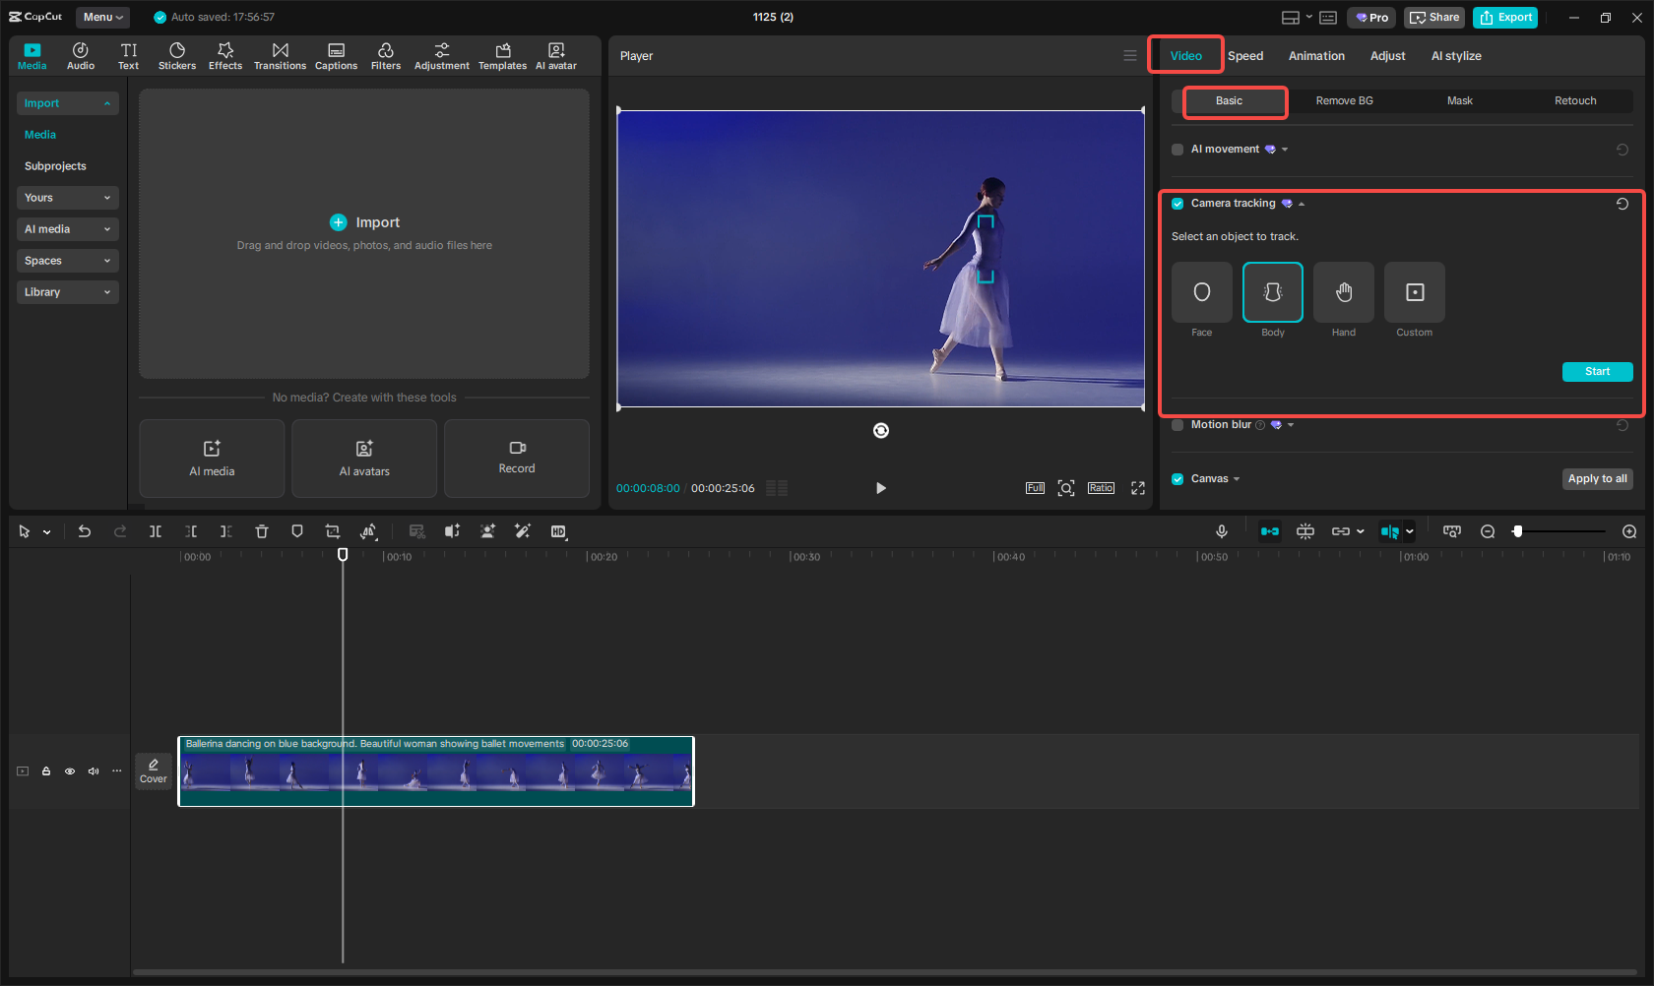Click the Hand tracking option
1654x986 pixels.
pos(1343,292)
